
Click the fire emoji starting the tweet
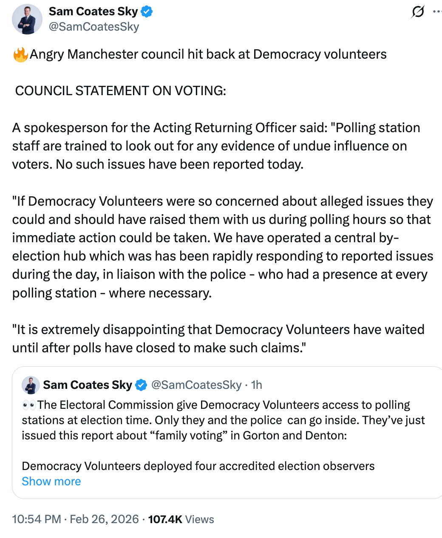(20, 55)
